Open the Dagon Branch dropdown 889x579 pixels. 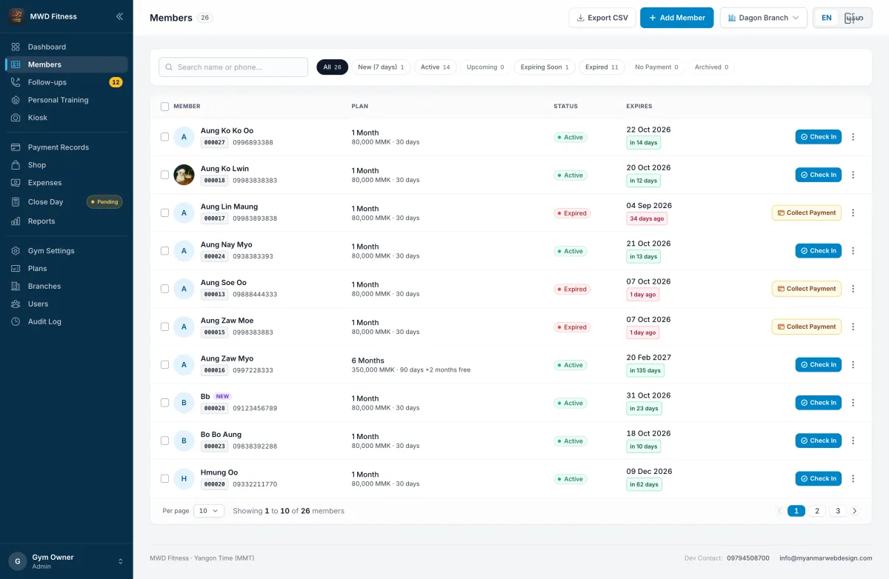764,18
